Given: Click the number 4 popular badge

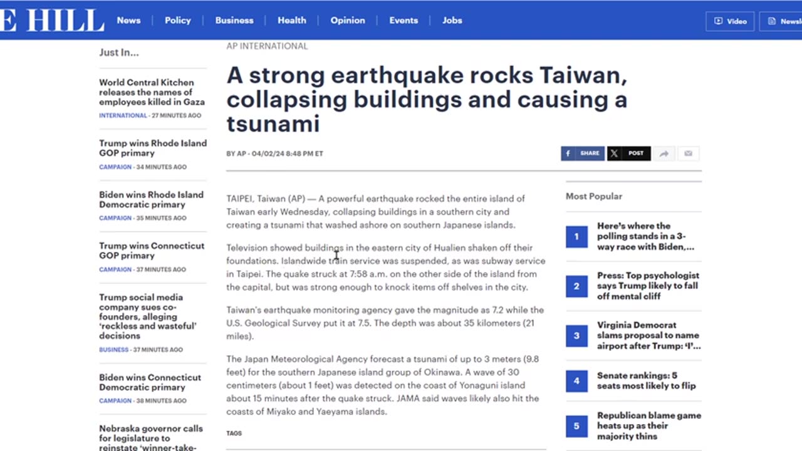Looking at the screenshot, I should click(576, 381).
